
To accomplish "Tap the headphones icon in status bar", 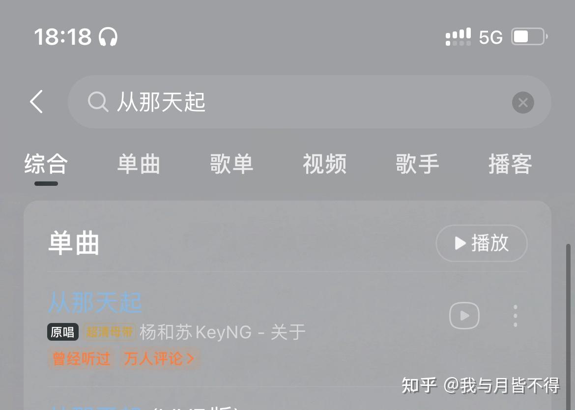I will [x=108, y=37].
